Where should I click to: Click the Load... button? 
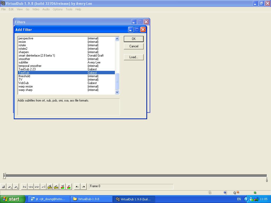click(134, 57)
